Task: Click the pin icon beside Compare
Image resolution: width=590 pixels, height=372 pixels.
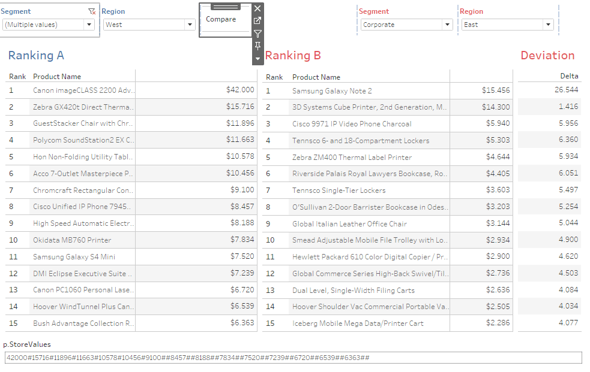Action: pos(257,46)
